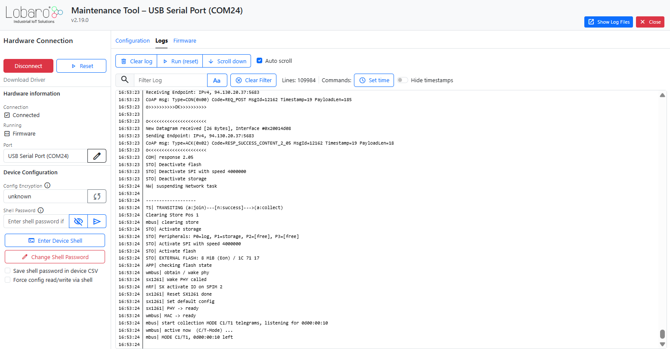
Task: Click the Lobaro logo
Action: [34, 14]
